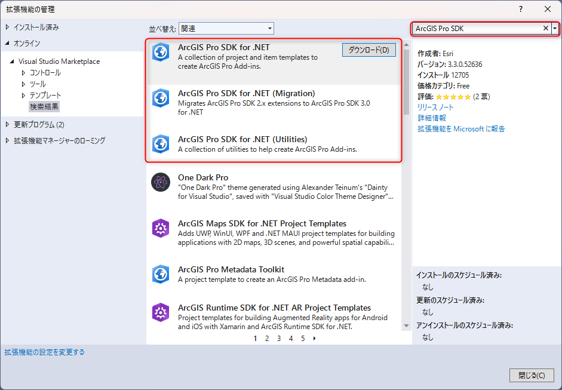562x390 pixels.
Task: Collapse the Visual Studio Marketplace node
Action: tap(12, 62)
